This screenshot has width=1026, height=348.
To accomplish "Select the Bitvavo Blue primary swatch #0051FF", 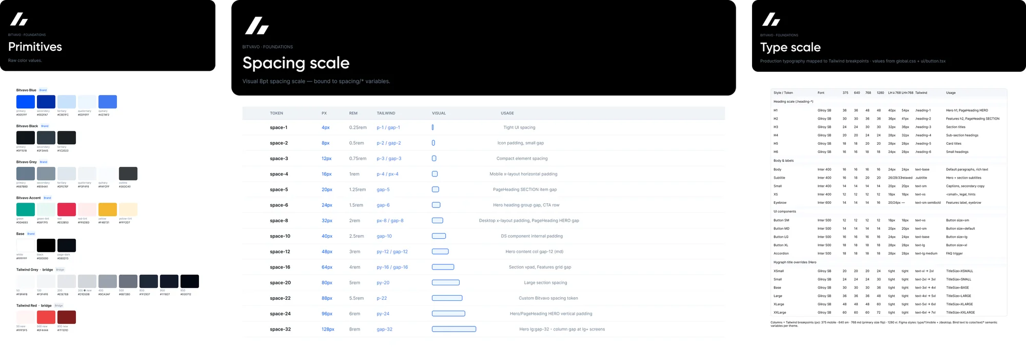I will point(26,102).
